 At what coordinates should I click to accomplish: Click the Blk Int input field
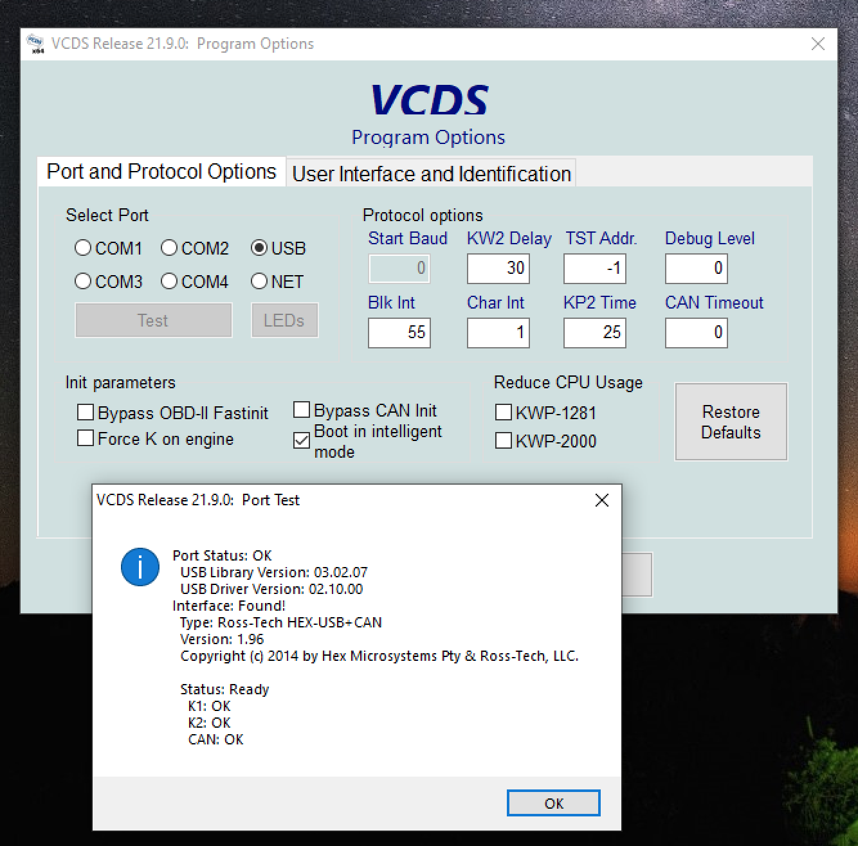click(399, 332)
